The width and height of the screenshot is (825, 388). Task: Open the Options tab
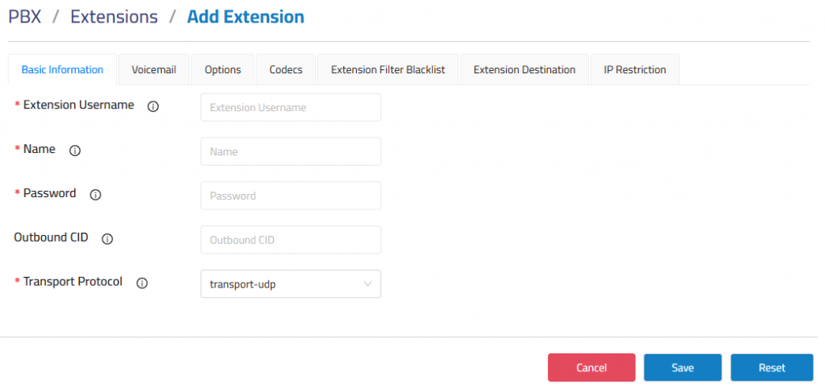222,69
